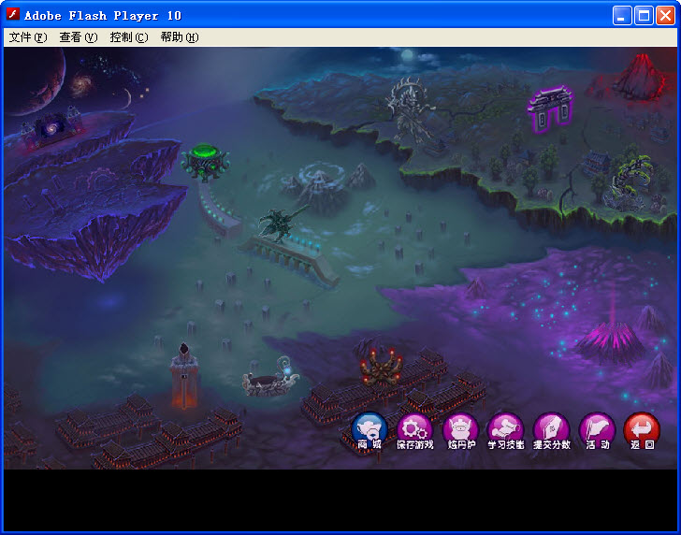Click the 提交分数 submit score icon
The height and width of the screenshot is (535, 681).
pos(552,431)
